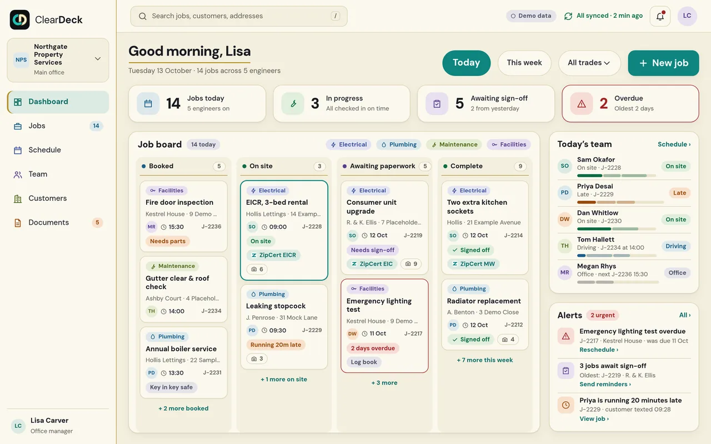Focus the search jobs, customers, addresses field

239,16
